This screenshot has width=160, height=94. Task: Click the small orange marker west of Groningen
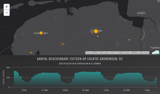click(92, 33)
